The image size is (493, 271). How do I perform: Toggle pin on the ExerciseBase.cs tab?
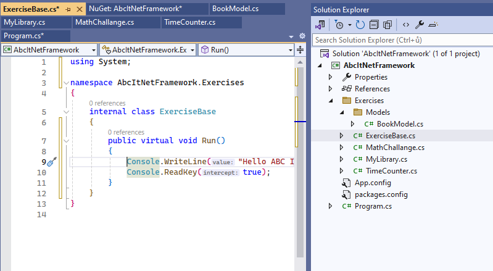tap(68, 9)
